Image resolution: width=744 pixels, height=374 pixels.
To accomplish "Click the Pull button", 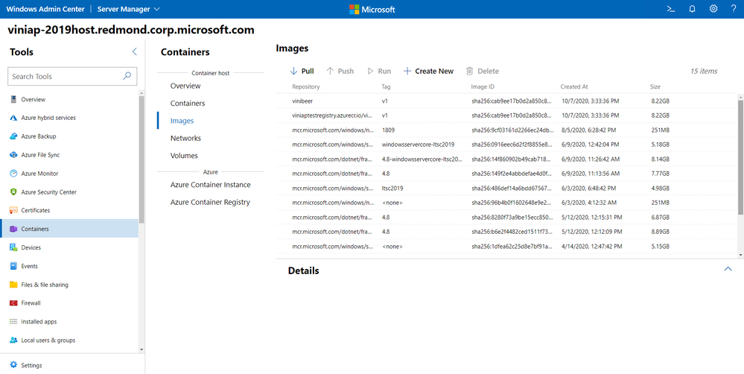I will point(302,72).
